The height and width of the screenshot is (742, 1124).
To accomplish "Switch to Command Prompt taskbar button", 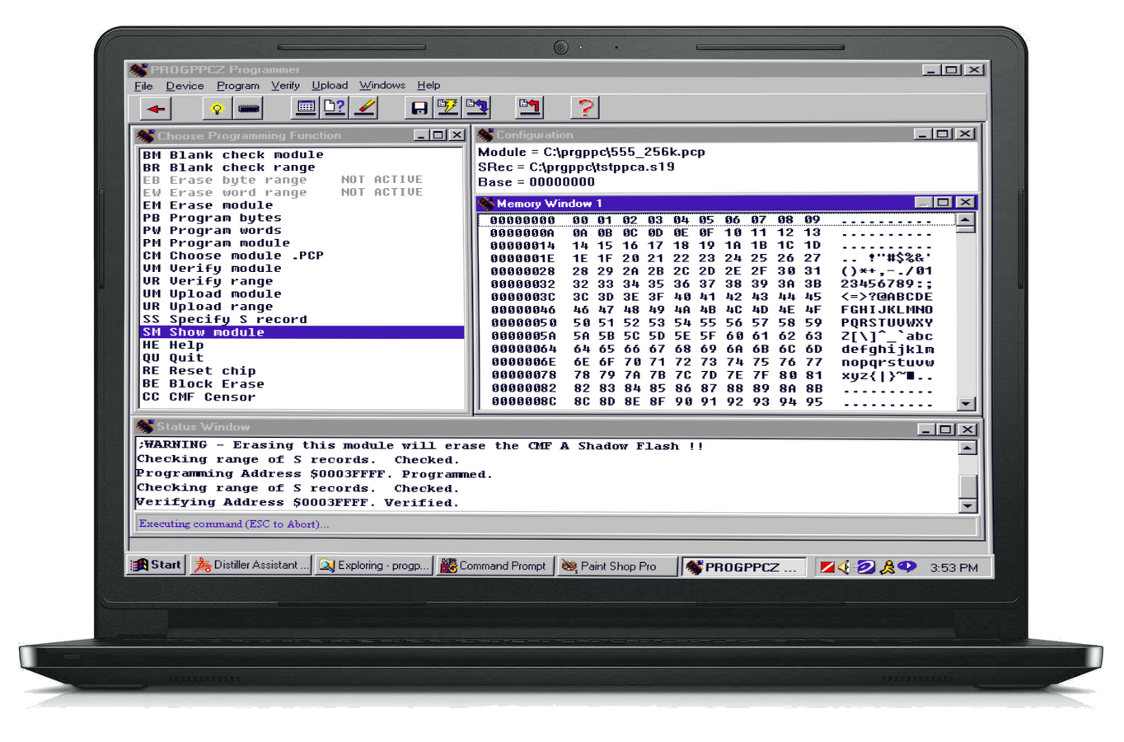I will coord(494,566).
